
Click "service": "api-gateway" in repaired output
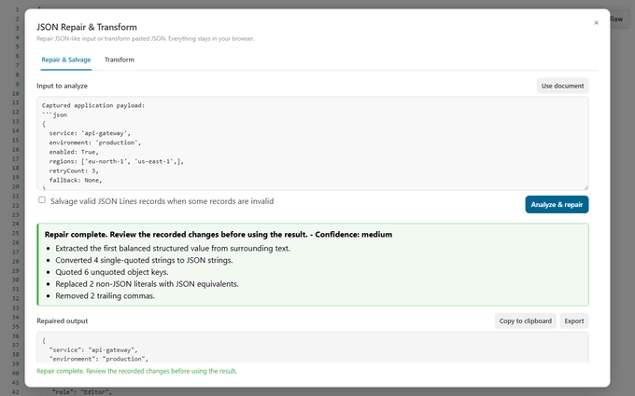pos(93,349)
